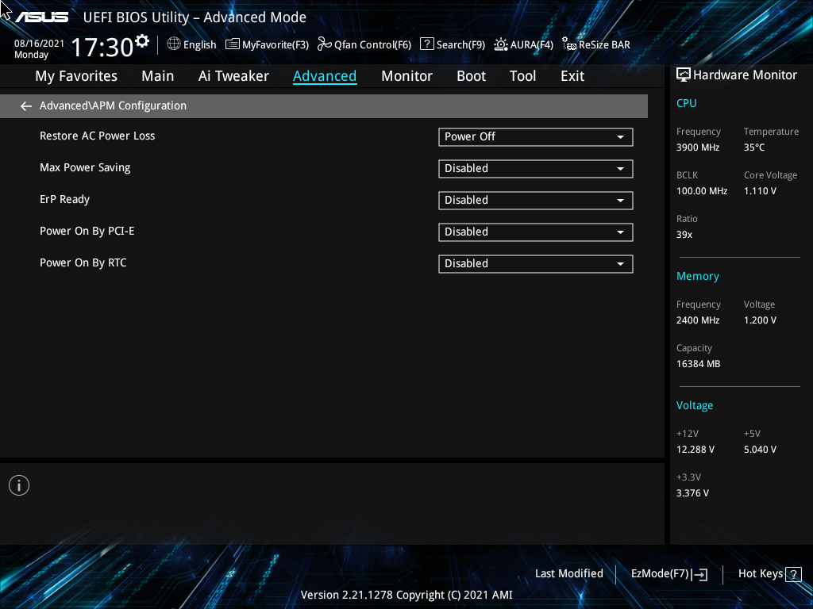The width and height of the screenshot is (813, 609).
Task: Click the ASUS logo
Action: click(42, 17)
